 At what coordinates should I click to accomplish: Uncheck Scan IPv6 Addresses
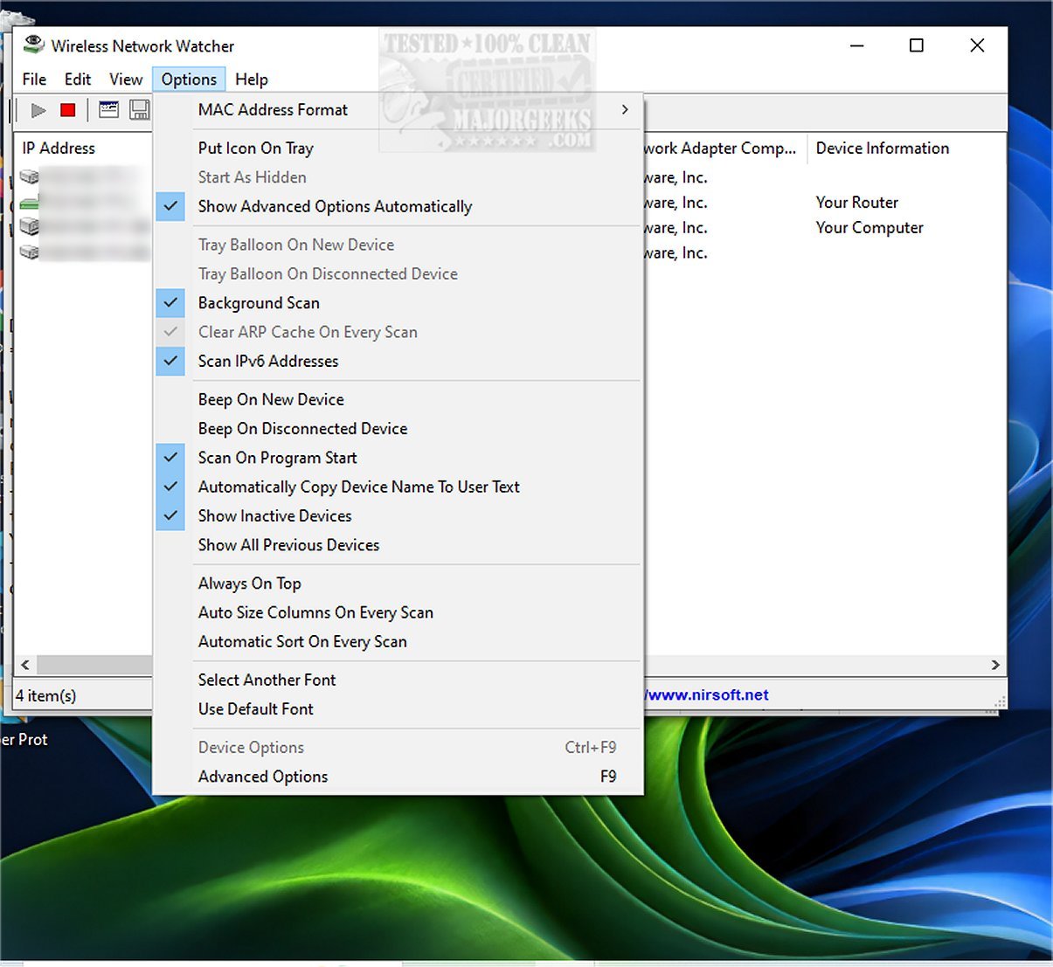click(x=267, y=361)
